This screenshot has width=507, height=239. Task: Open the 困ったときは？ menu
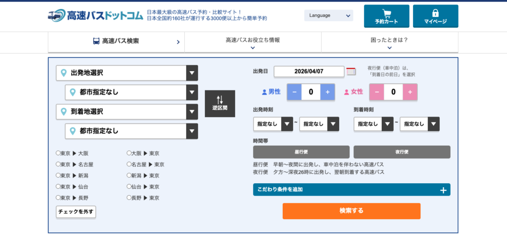[x=389, y=42]
